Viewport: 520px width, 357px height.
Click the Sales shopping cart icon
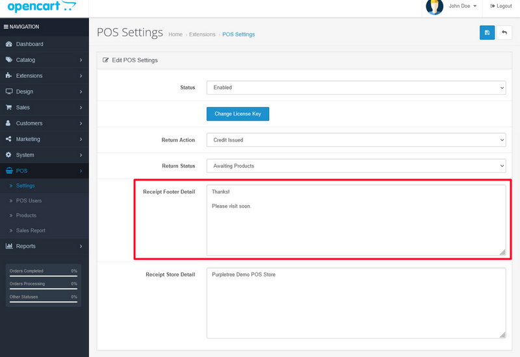[x=8, y=107]
